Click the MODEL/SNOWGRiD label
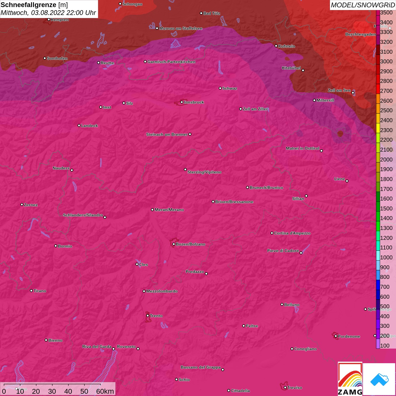Image resolution: width=396 pixels, height=396 pixels. 363,5
